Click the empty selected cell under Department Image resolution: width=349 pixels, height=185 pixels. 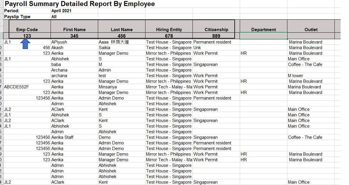[263, 36]
